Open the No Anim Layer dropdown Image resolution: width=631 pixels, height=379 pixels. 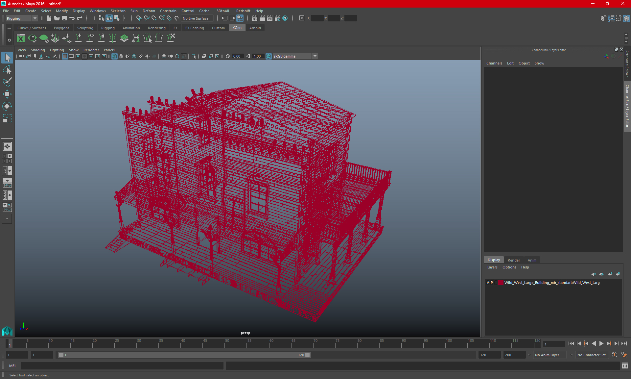tap(550, 355)
